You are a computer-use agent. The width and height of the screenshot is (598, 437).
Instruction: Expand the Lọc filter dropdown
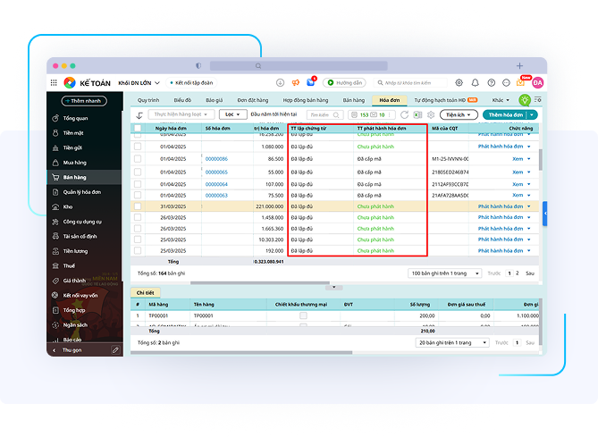(233, 115)
